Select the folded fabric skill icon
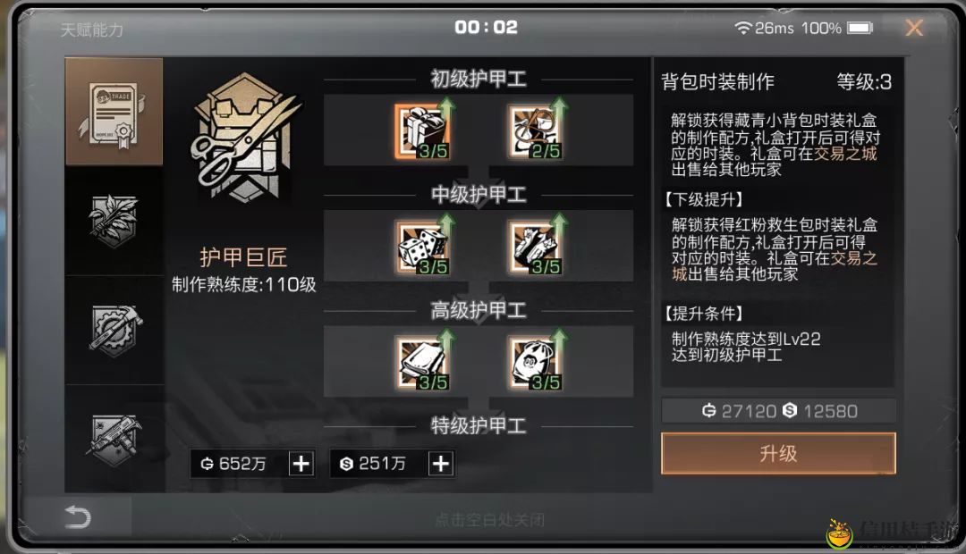966x554 pixels. [422, 363]
